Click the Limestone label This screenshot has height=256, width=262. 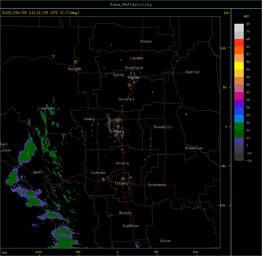[47, 108]
